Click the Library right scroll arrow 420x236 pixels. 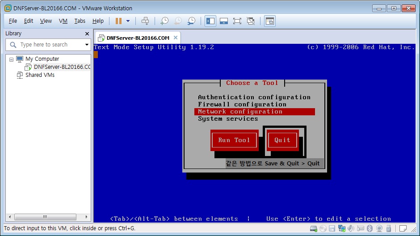[86, 217]
